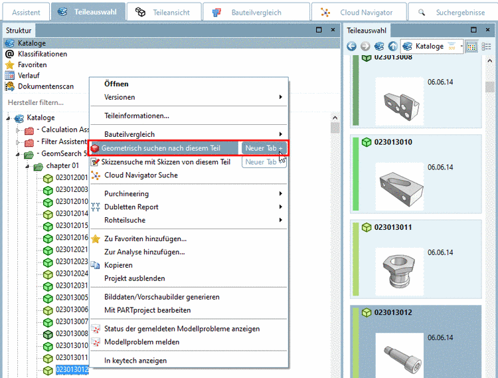Choose Mit PARTproject bearbeiten
498x378 pixels.
(x=147, y=310)
